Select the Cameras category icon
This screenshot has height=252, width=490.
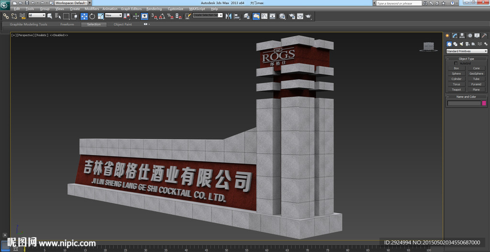pos(467,44)
